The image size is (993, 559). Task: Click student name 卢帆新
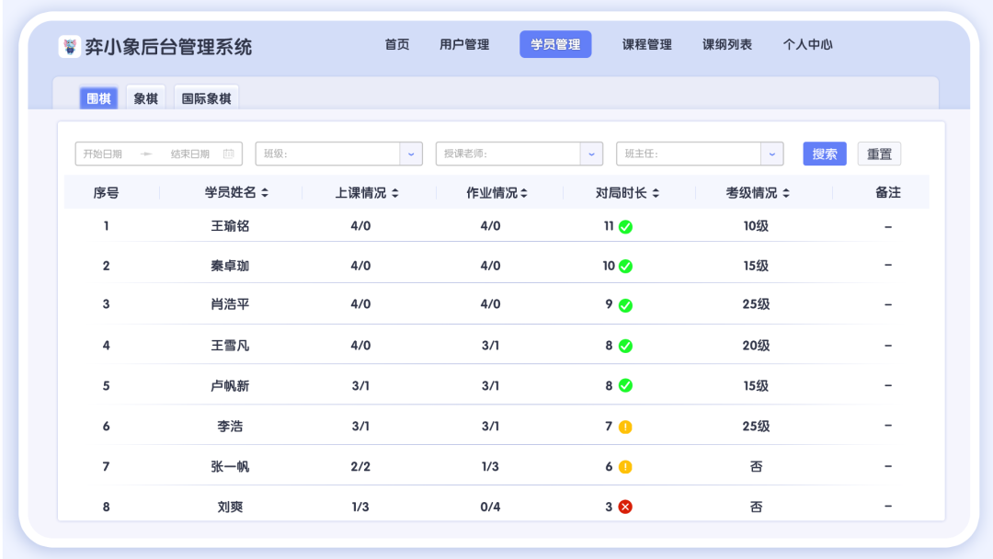pos(230,385)
